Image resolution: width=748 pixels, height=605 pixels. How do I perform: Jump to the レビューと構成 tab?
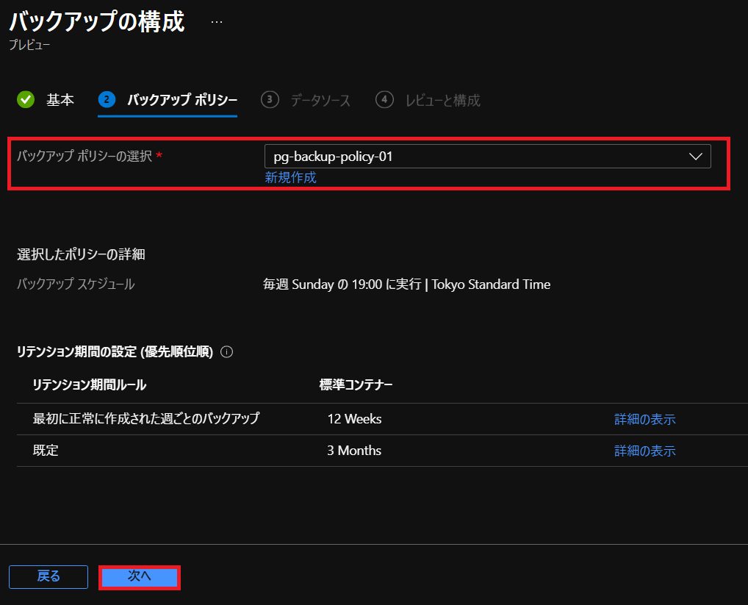tap(442, 101)
